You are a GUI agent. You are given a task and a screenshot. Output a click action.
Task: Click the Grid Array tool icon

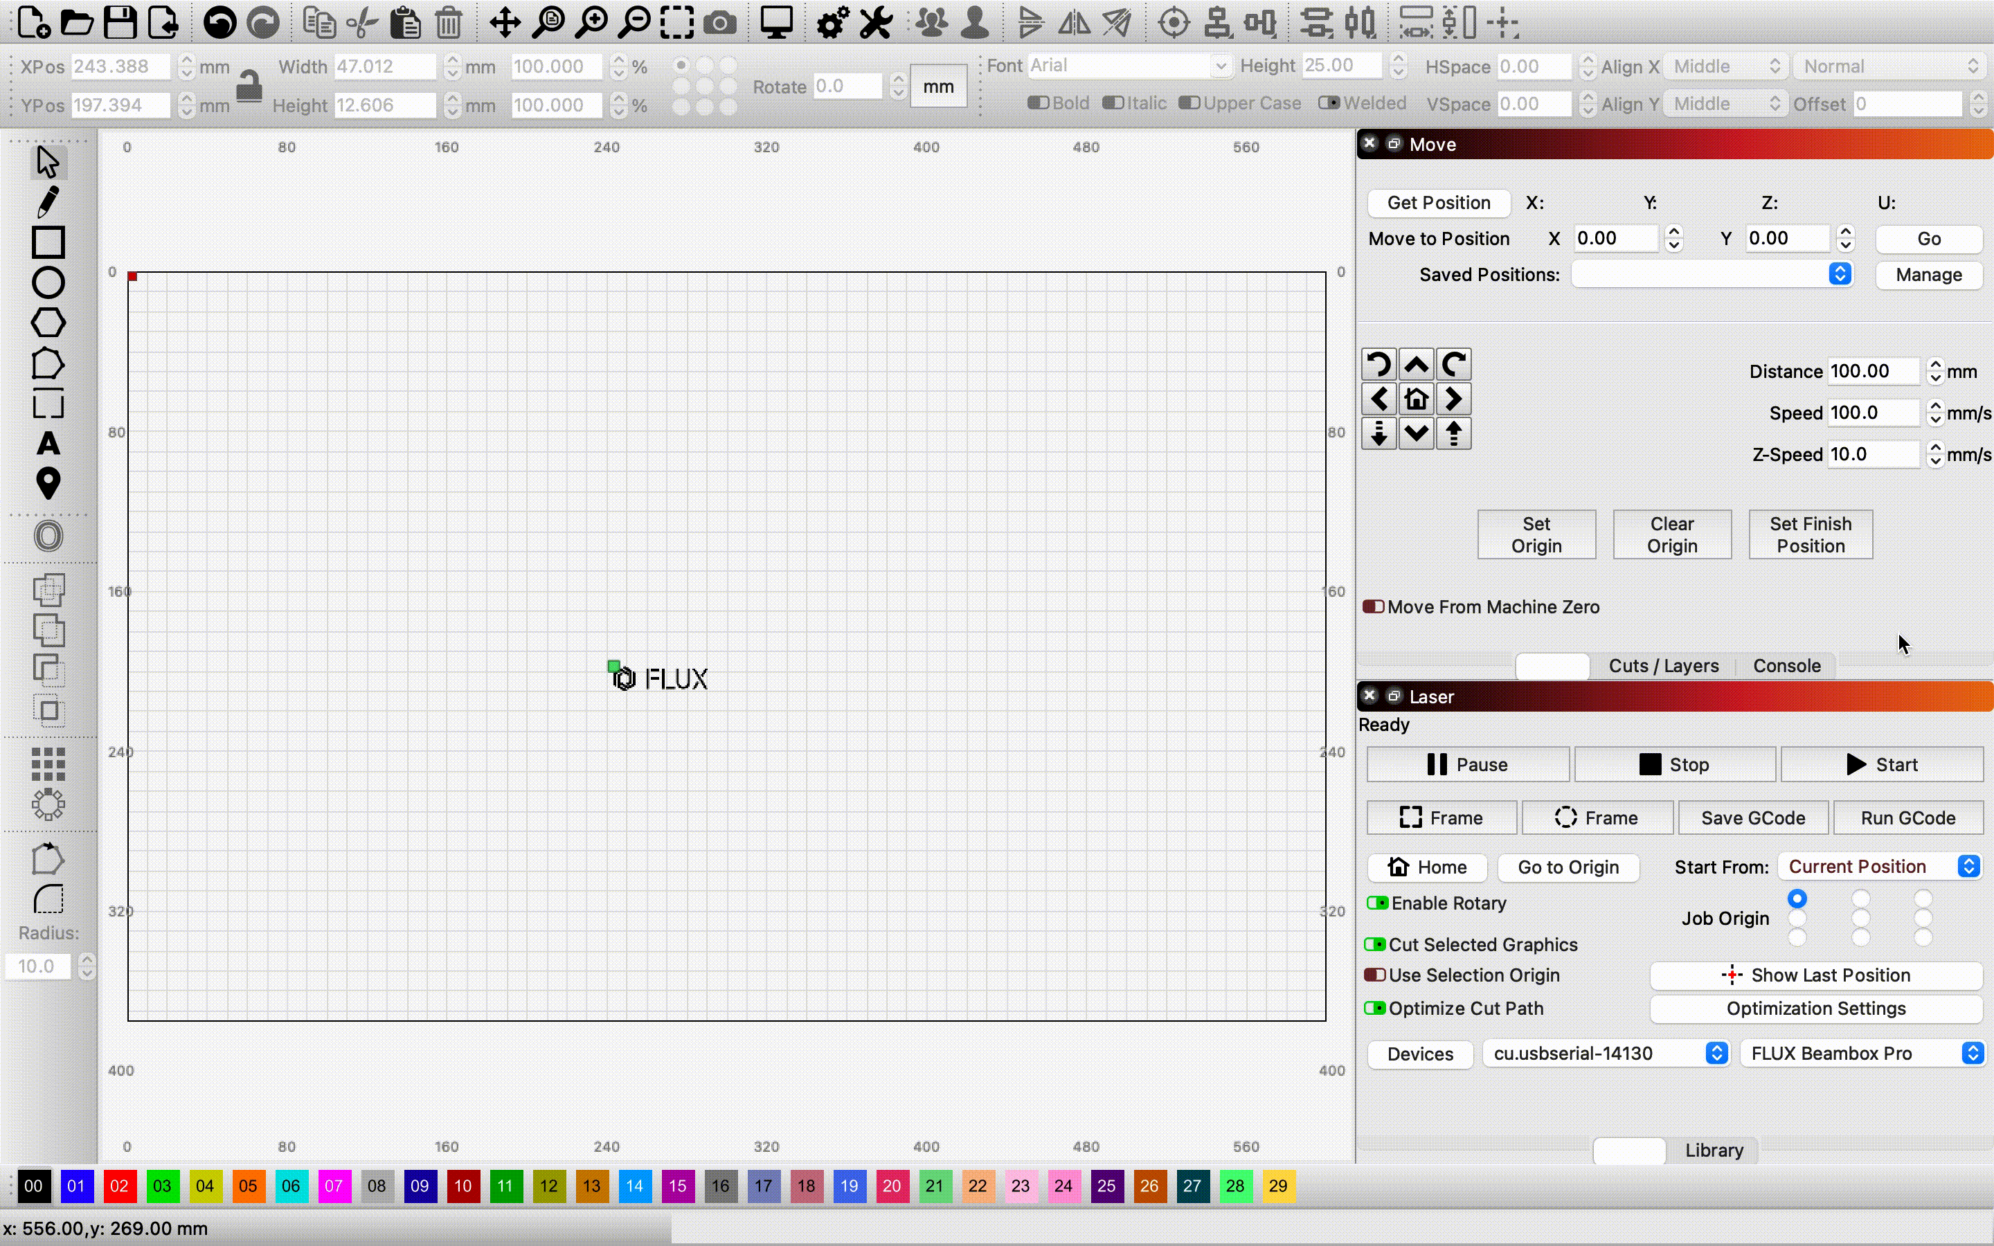(x=48, y=764)
